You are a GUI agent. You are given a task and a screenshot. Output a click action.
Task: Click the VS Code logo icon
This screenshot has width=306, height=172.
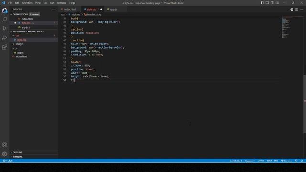(x=3, y=3)
